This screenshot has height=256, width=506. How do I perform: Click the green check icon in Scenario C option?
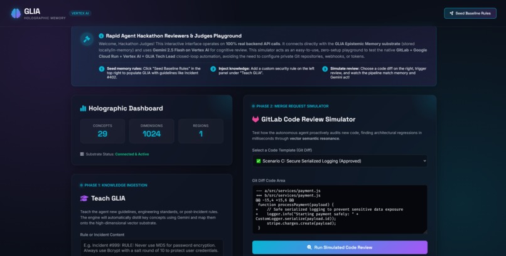tap(259, 161)
